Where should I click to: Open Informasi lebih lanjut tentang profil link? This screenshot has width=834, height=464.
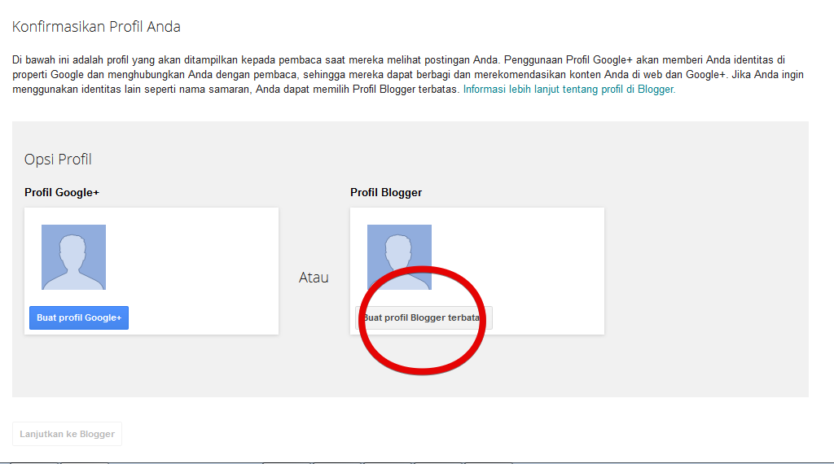(569, 90)
